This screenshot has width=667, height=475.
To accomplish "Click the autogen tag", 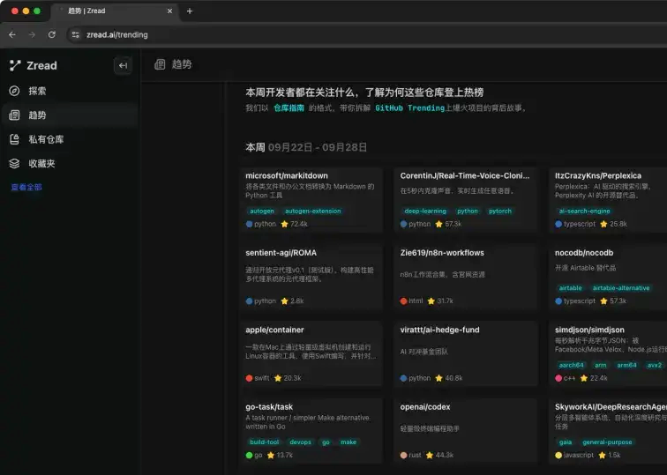I will coord(262,212).
